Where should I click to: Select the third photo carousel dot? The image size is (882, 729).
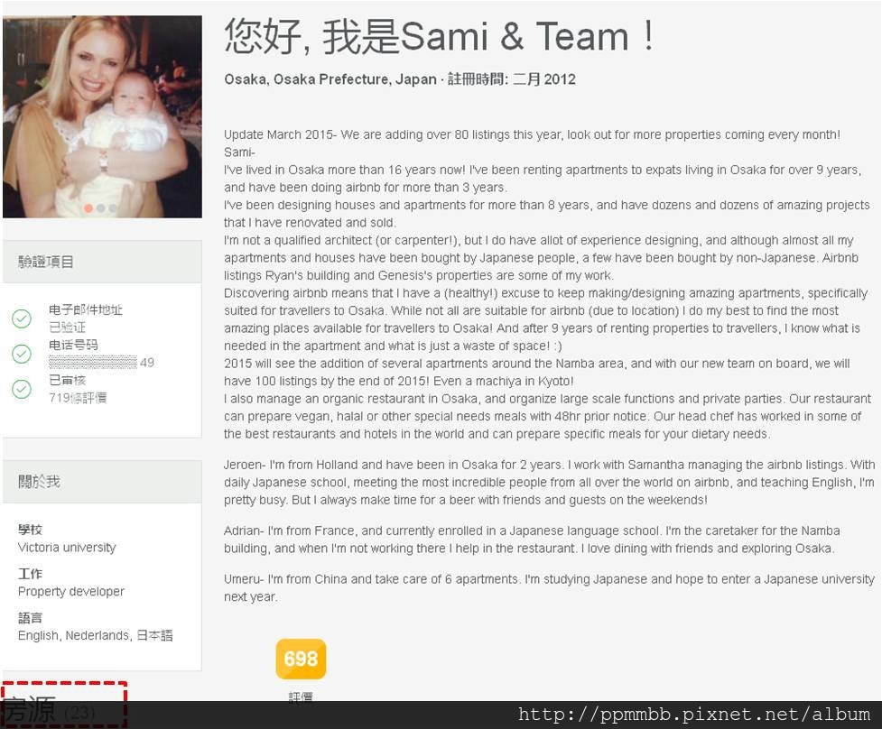[x=113, y=208]
